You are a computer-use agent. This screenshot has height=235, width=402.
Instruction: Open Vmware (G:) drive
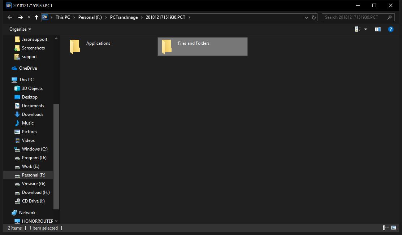coord(30,184)
